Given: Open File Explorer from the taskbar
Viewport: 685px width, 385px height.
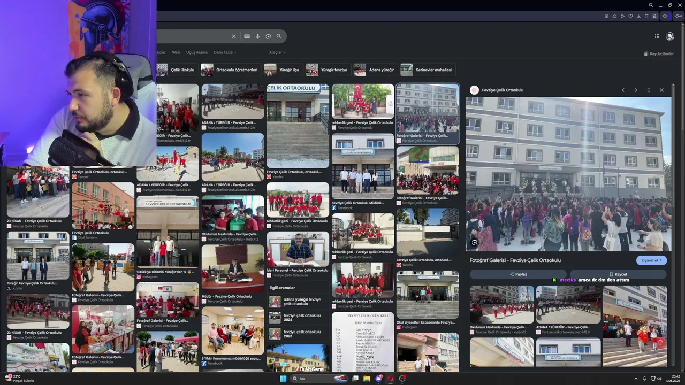Looking at the screenshot, I should point(367,379).
